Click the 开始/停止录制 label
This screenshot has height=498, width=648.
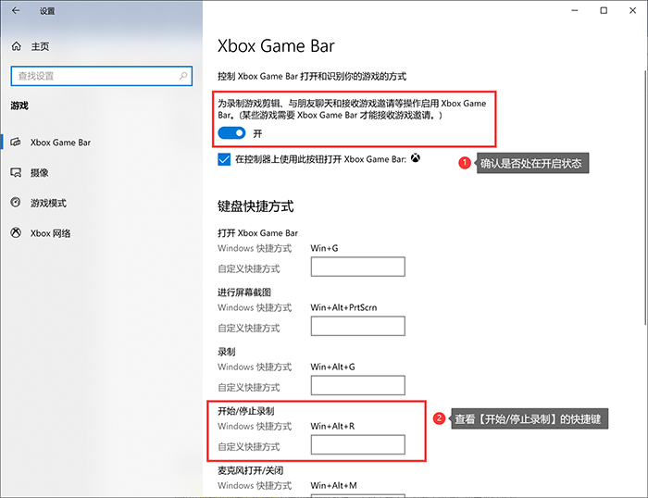246,411
